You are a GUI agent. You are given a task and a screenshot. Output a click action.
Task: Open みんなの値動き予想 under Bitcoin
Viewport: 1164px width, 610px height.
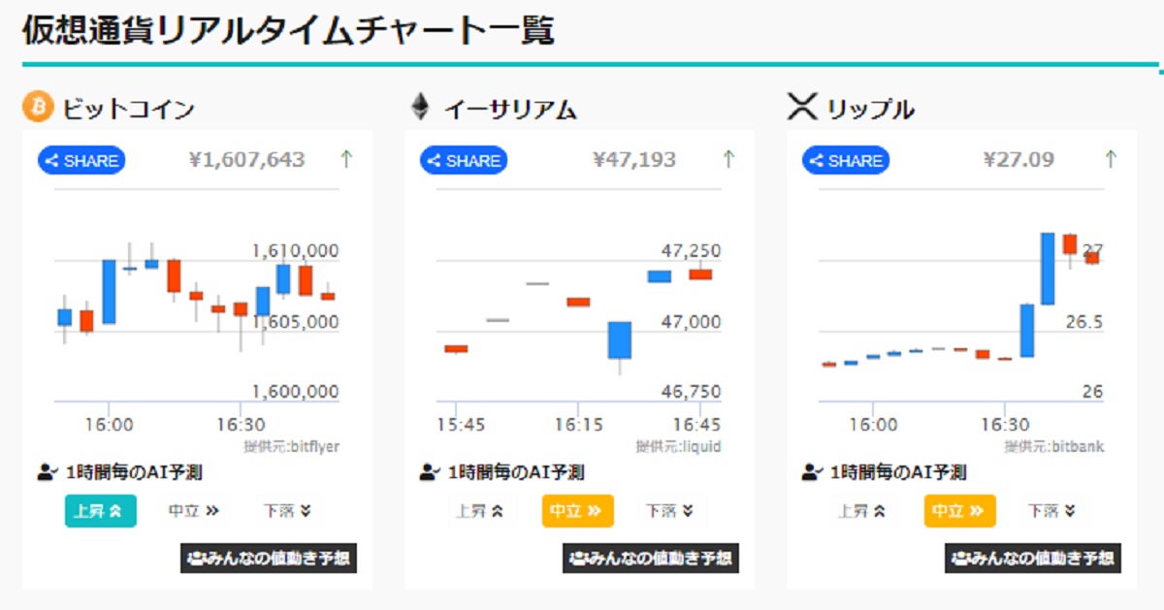[269, 558]
